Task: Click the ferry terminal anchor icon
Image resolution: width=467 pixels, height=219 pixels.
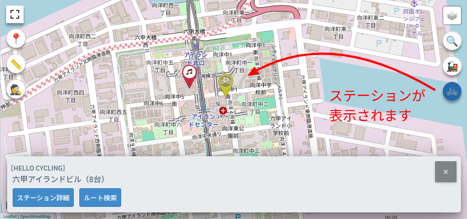Action: (414, 3)
